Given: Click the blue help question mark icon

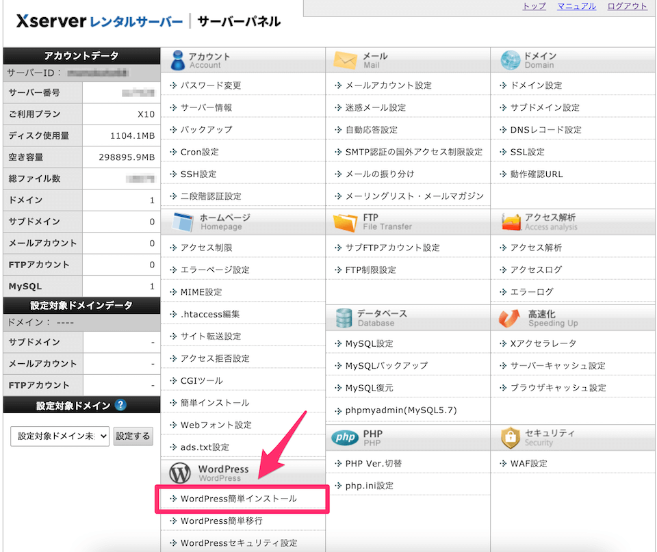Looking at the screenshot, I should click(x=120, y=405).
